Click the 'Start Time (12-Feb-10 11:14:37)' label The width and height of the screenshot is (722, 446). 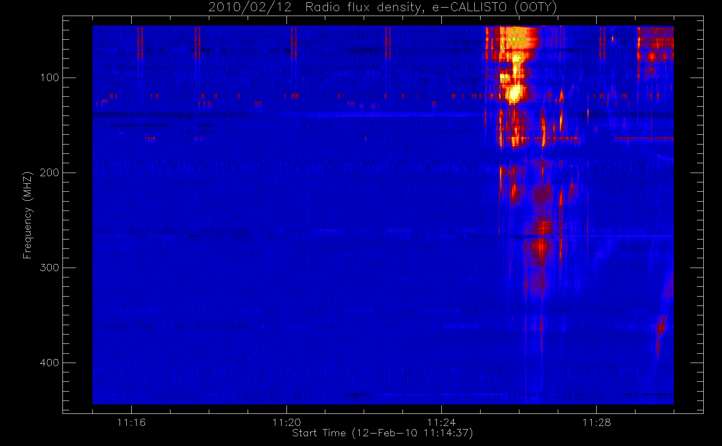pos(382,433)
